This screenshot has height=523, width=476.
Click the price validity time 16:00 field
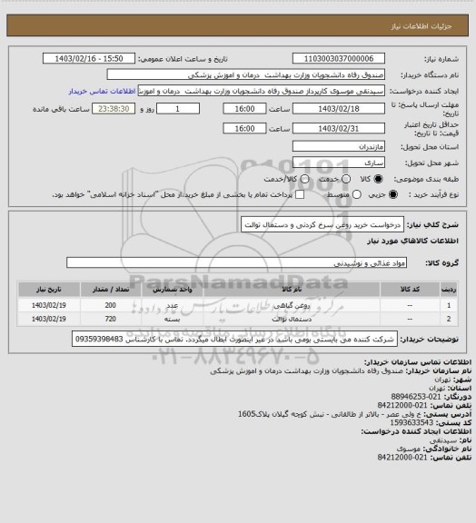[244, 128]
